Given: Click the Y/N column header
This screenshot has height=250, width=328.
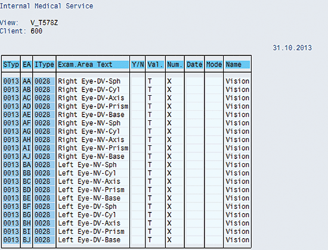Looking at the screenshot, I should point(138,64).
